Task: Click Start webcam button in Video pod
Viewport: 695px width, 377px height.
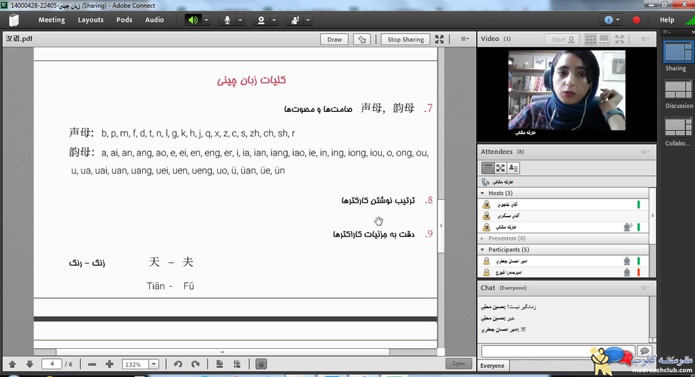Action: 563,39
